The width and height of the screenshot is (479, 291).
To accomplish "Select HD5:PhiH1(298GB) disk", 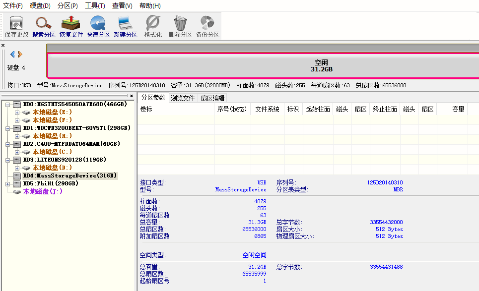I will (x=51, y=183).
